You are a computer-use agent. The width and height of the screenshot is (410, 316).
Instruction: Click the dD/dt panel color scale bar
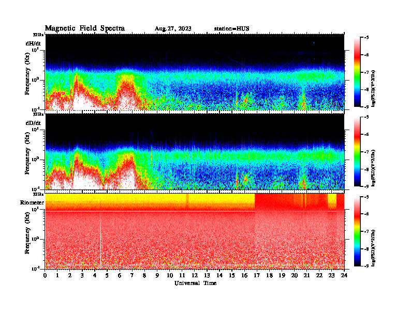357,152
